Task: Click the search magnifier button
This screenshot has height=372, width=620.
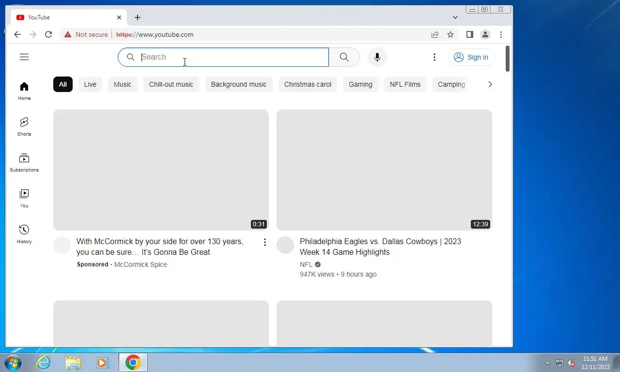Action: (344, 57)
